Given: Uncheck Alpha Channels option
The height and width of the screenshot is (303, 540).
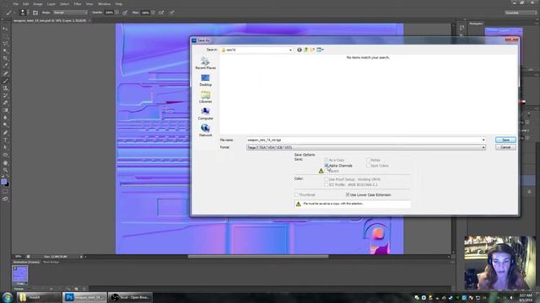Looking at the screenshot, I should click(x=327, y=166).
